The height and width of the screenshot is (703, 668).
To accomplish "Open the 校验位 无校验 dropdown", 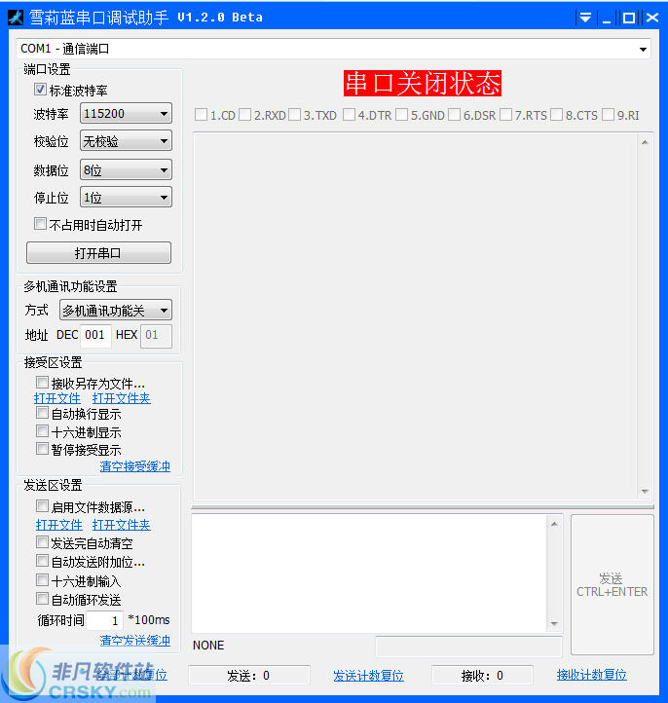I will 126,141.
